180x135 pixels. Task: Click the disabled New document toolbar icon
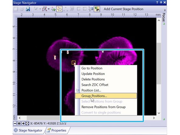[x=16, y=9]
